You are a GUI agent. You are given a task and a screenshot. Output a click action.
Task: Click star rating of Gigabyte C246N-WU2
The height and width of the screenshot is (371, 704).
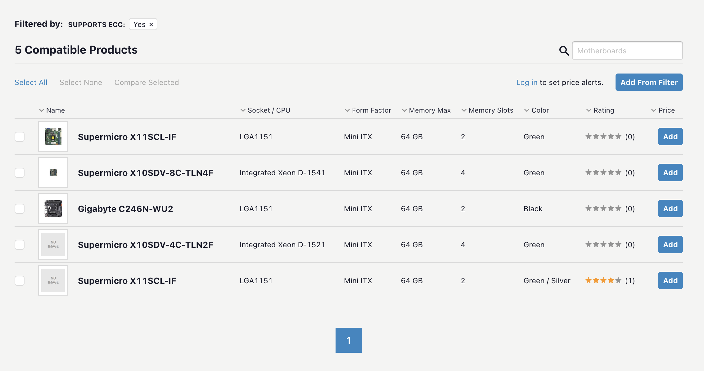[603, 208]
